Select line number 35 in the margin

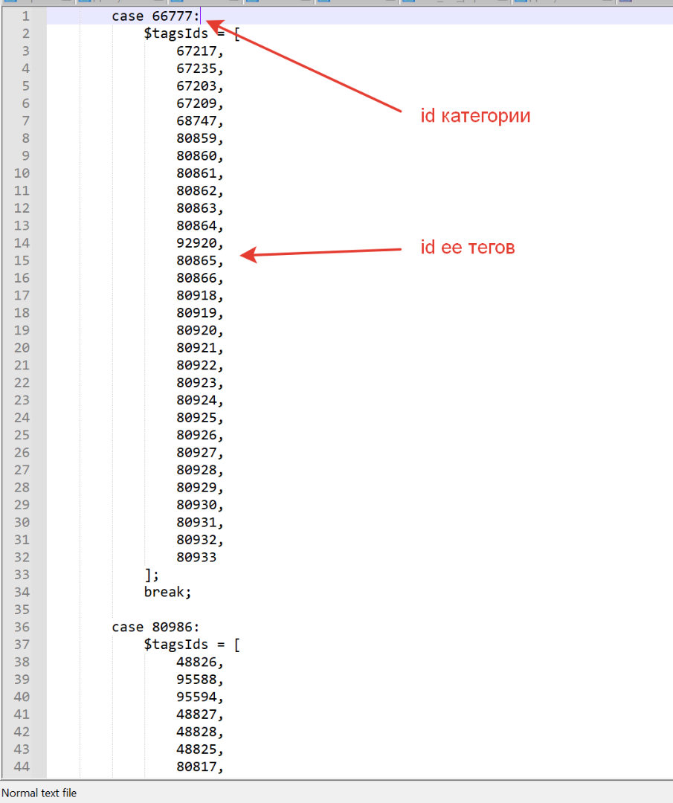point(22,610)
